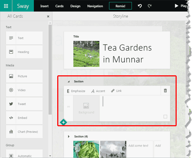Click the Title card tea garden image
Image resolution: width=192 pixels, height=158 pixels.
(86, 54)
